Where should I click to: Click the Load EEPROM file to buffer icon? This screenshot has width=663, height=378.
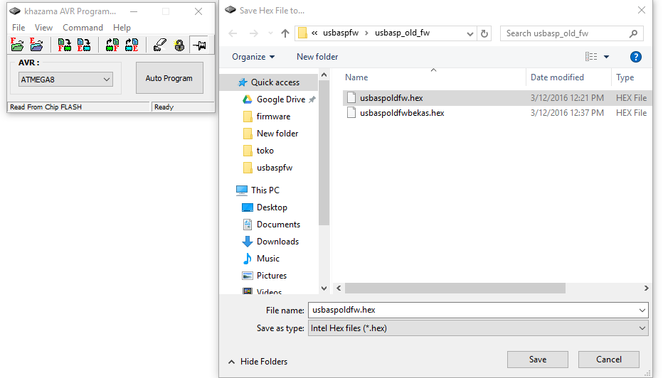(x=36, y=44)
